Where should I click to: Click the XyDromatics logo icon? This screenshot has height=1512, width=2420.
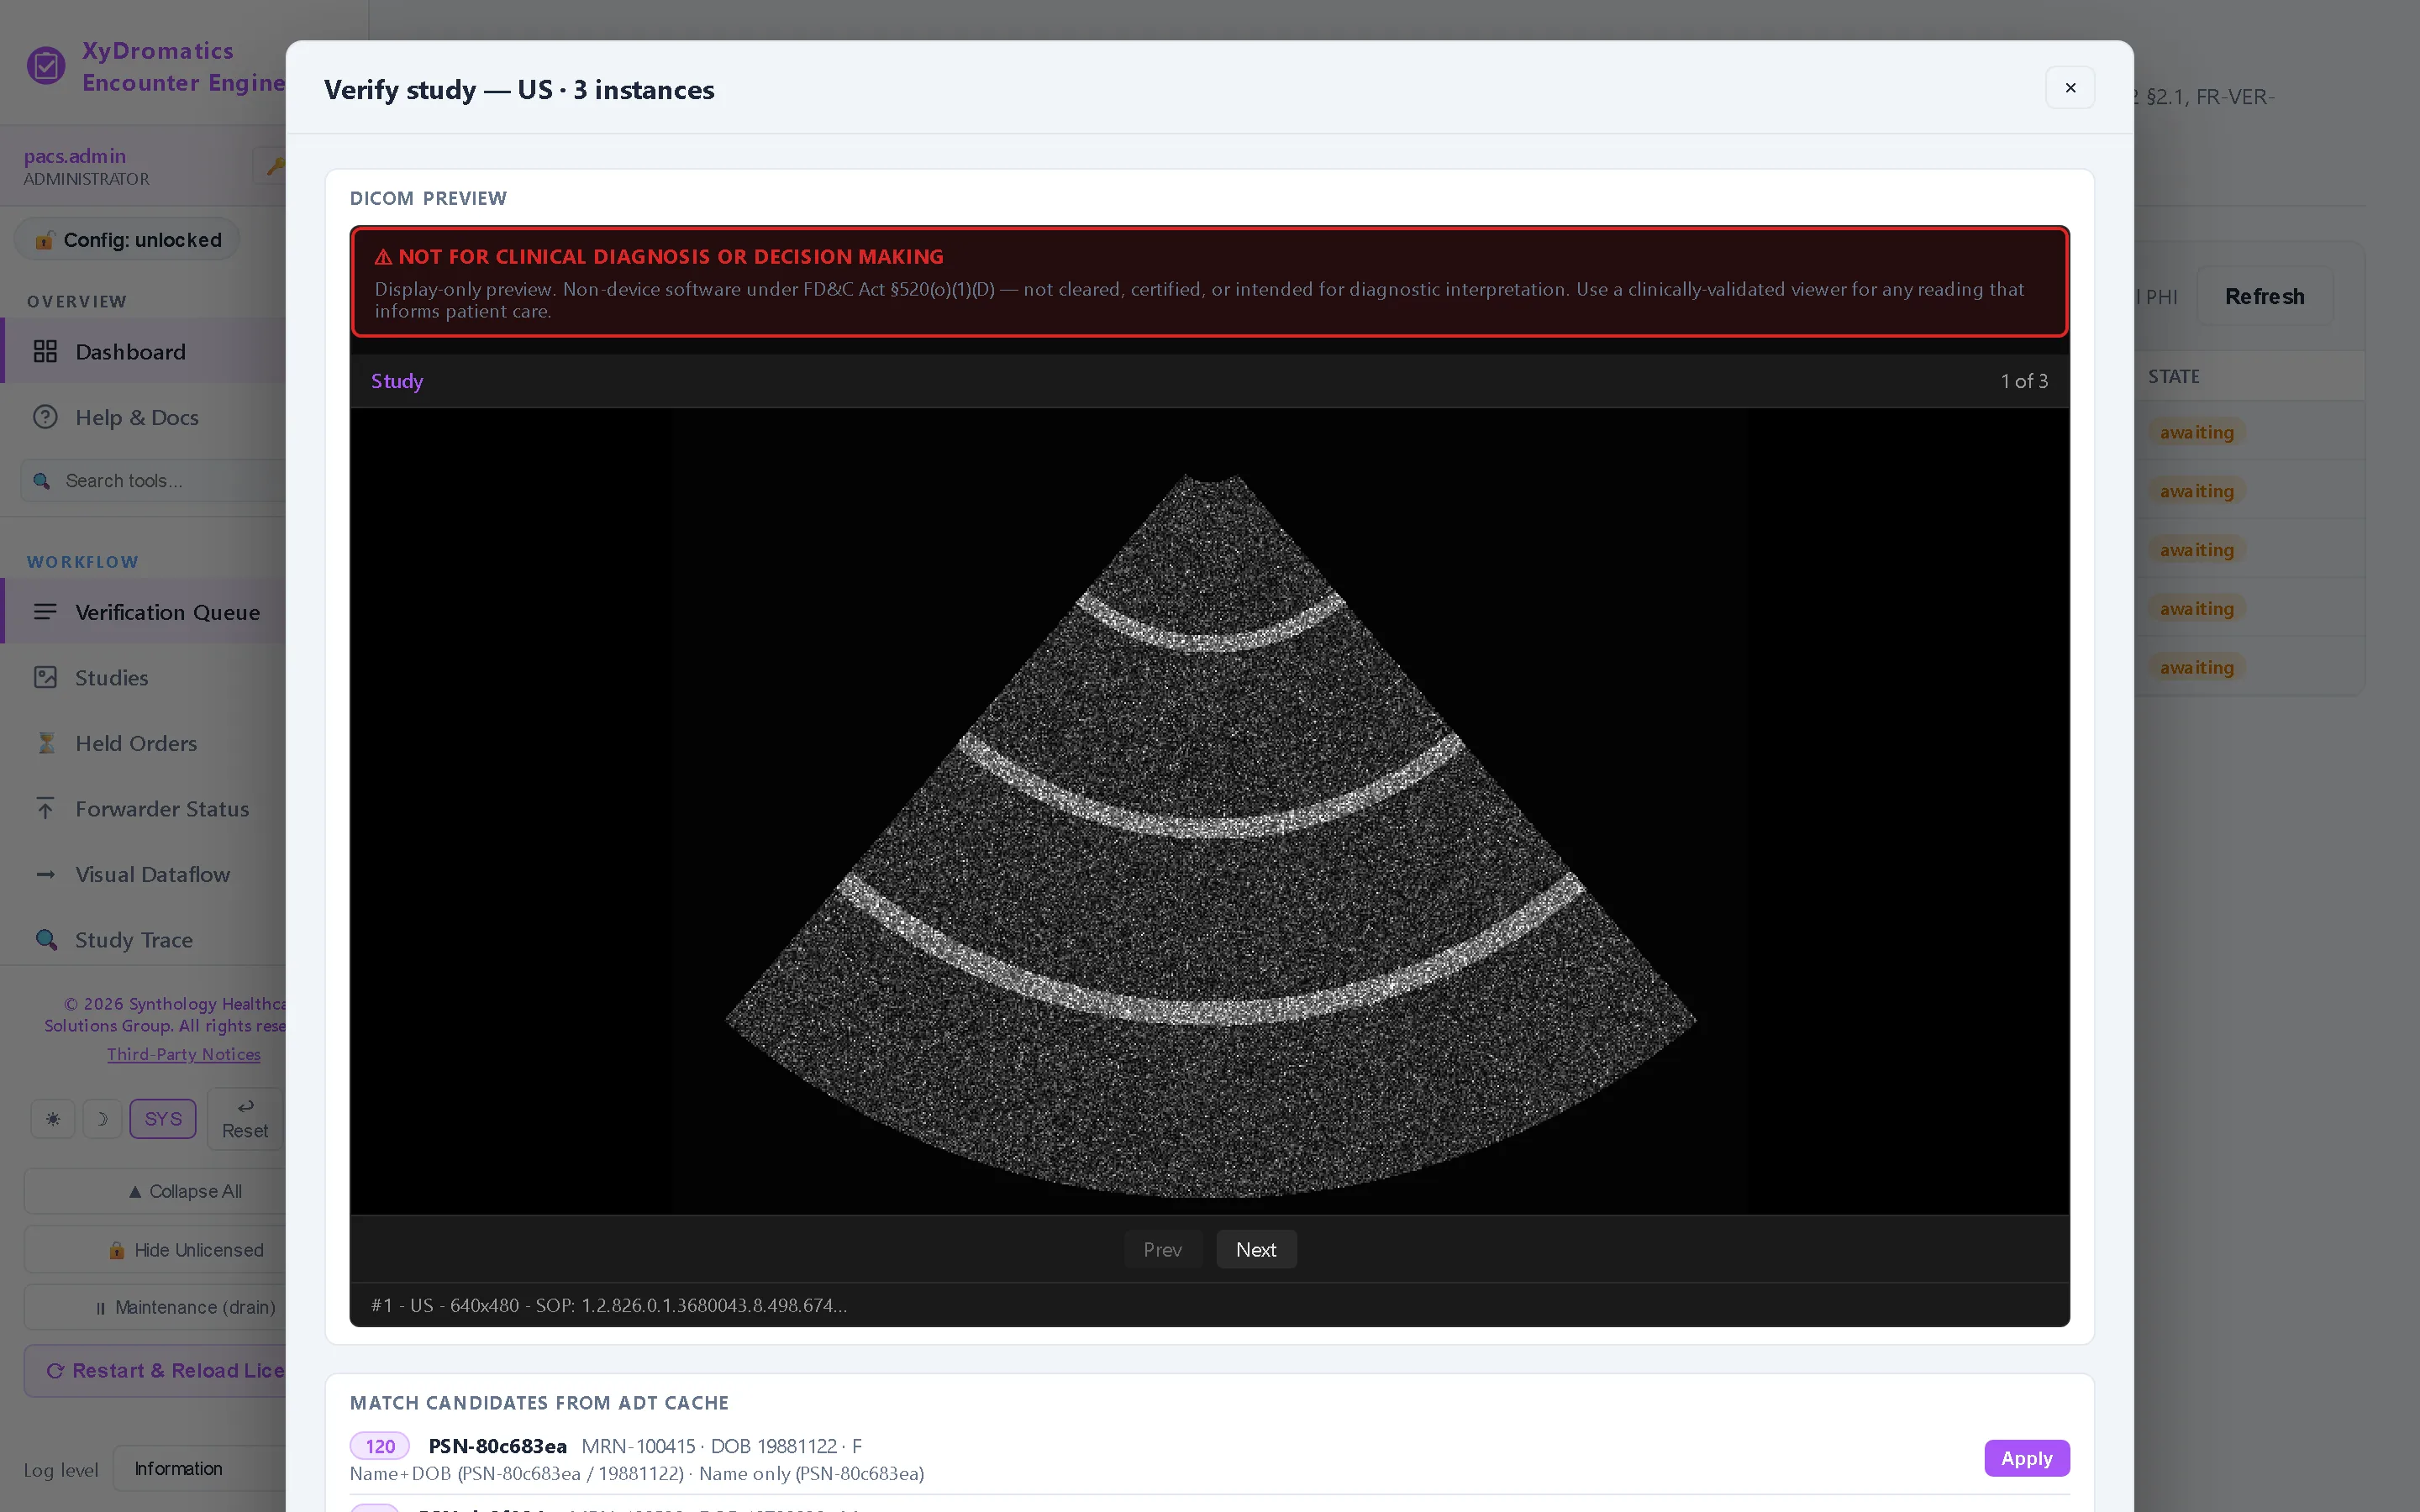46,66
